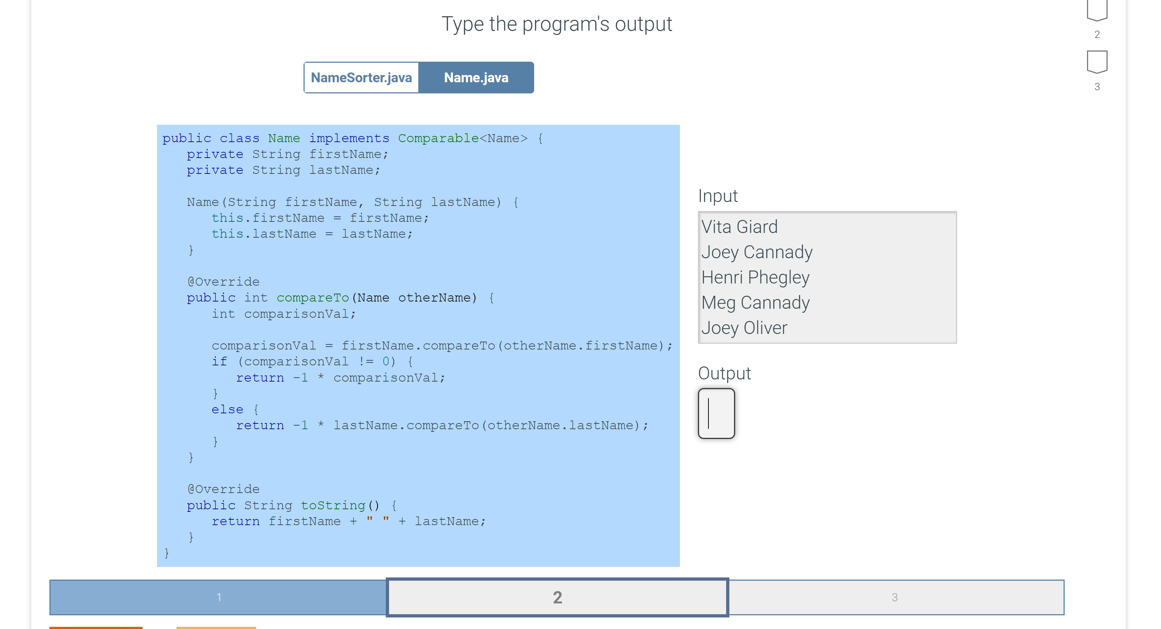Click the orange button at bottom left

coord(96,626)
